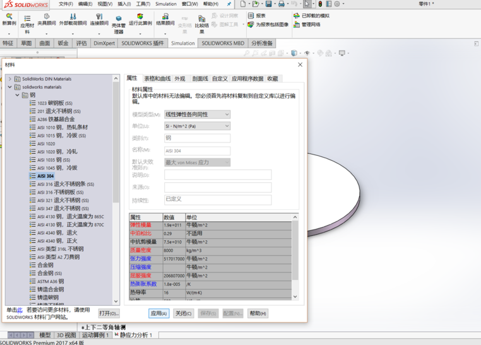Image resolution: width=481 pixels, height=345 pixels.
Task: Open the 默认失败准则 (Default Failure Criterion) dropdown
Action: point(197,162)
